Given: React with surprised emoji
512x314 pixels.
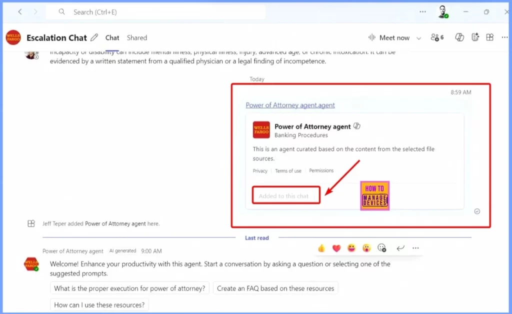Looking at the screenshot, I should 366,248.
